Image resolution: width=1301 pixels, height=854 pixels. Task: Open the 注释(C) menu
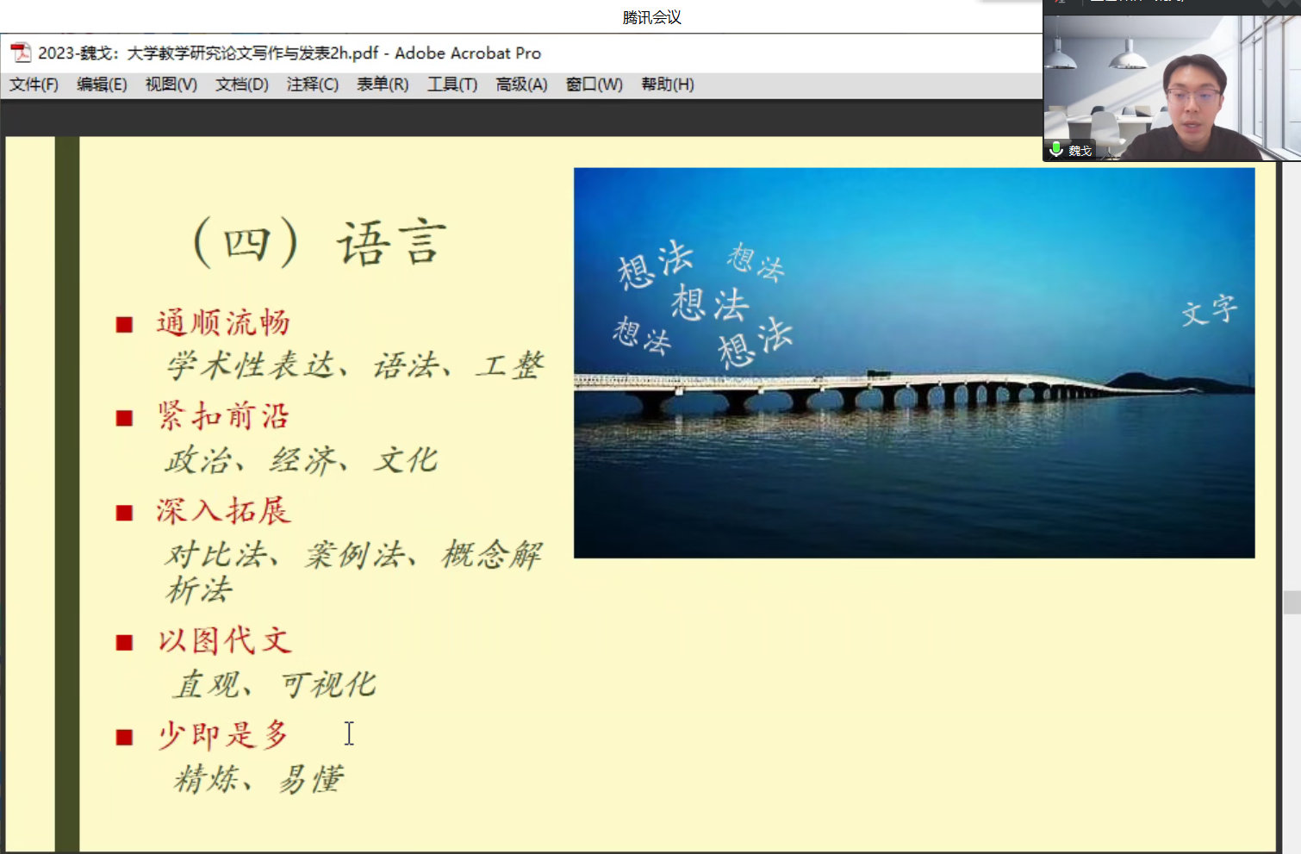click(x=312, y=84)
